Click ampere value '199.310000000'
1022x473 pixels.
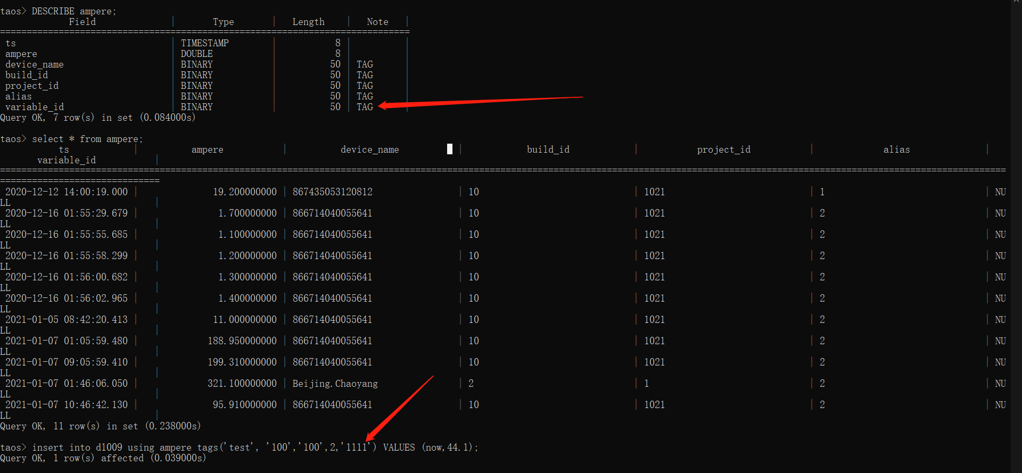(x=242, y=362)
